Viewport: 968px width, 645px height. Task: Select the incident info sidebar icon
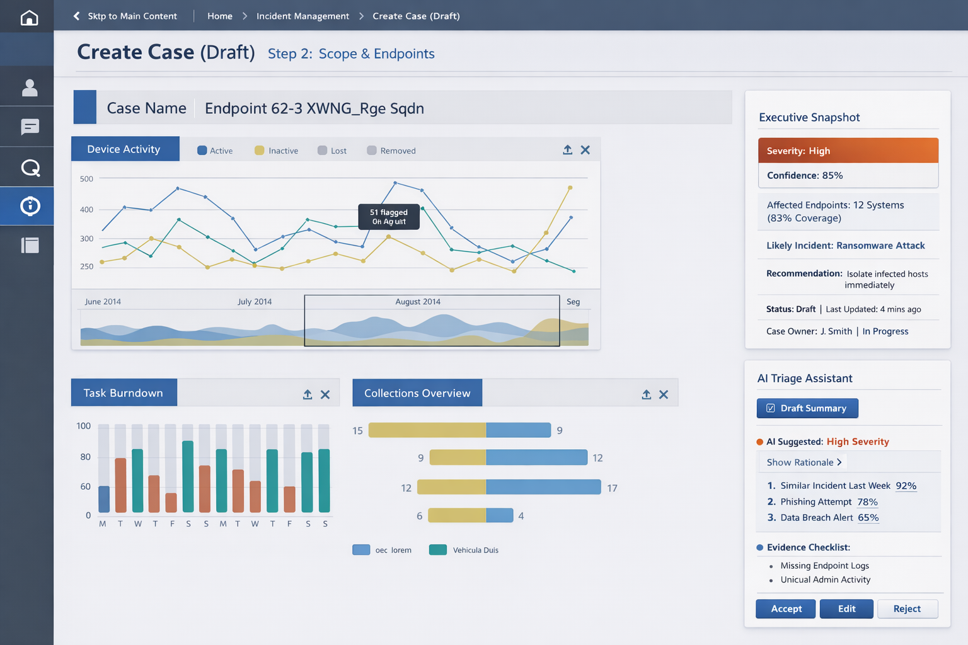click(x=30, y=206)
